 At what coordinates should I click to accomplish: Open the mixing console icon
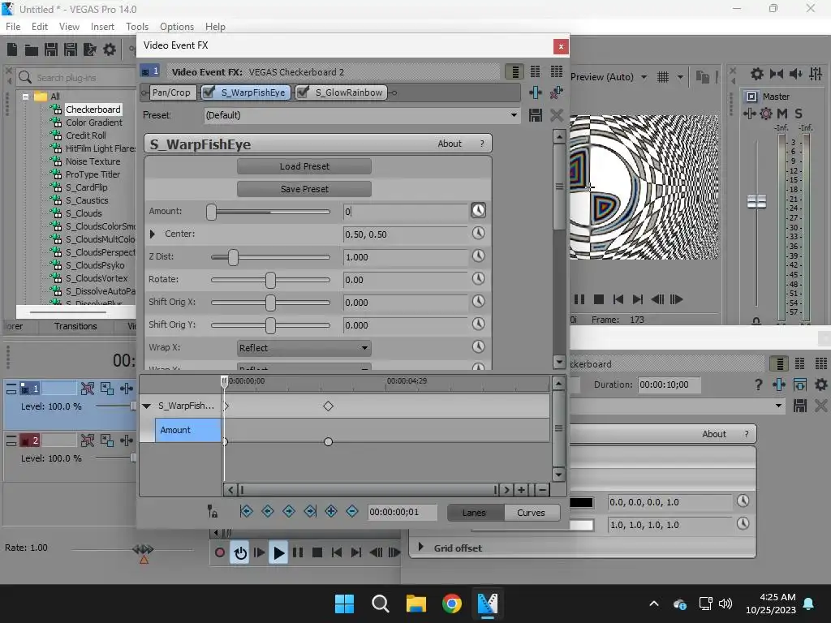tap(816, 74)
